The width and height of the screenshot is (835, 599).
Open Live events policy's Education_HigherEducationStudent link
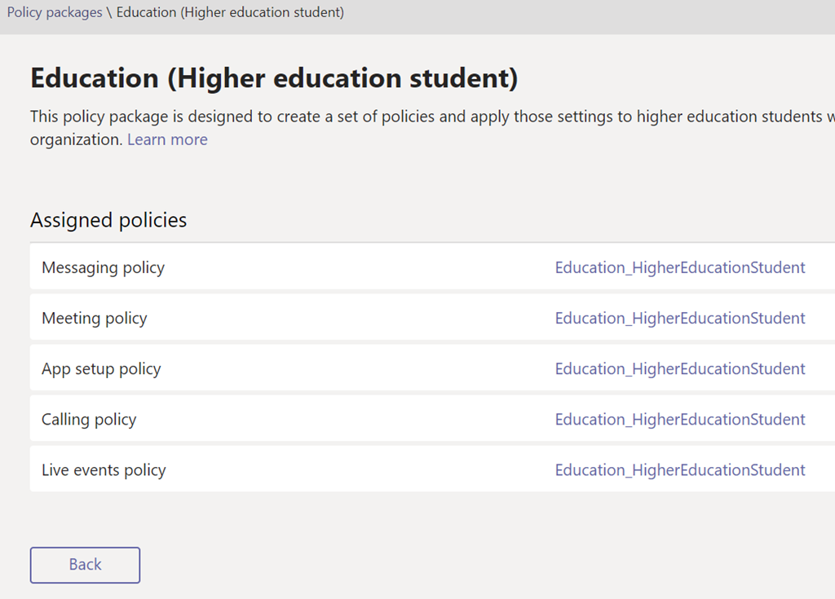pos(679,469)
